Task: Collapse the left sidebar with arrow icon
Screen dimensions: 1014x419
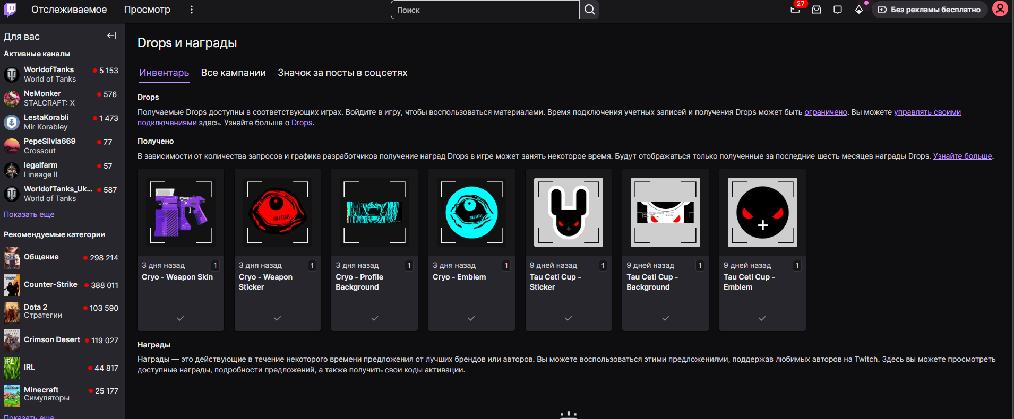Action: click(x=111, y=36)
